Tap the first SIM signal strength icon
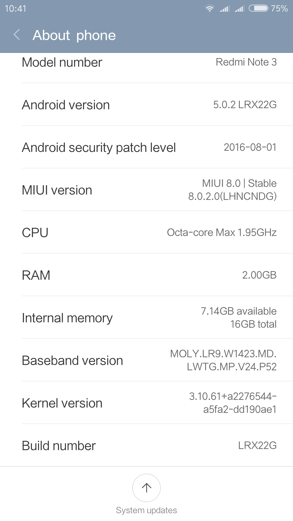The height and width of the screenshot is (521, 293). coord(225,8)
